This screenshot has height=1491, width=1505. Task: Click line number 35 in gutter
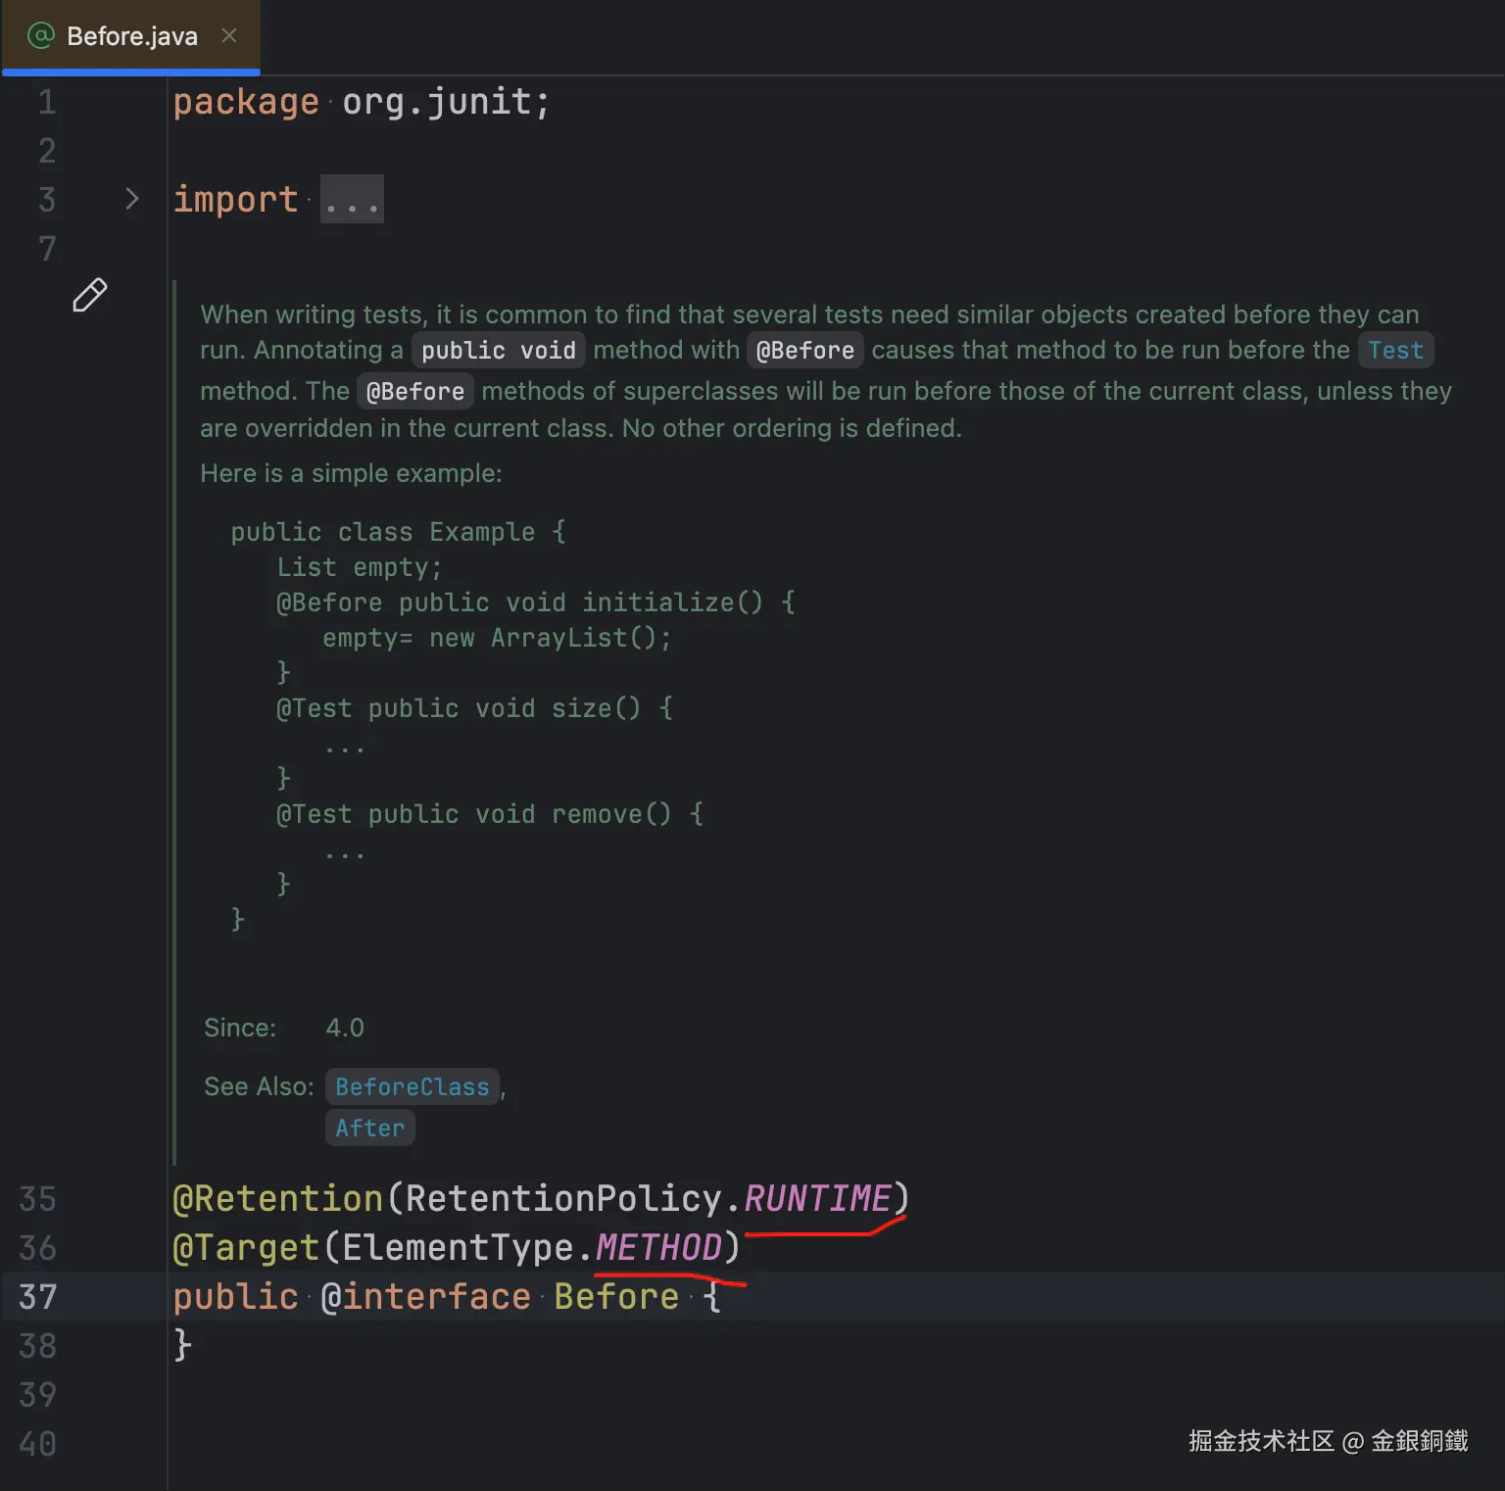[x=38, y=1199]
